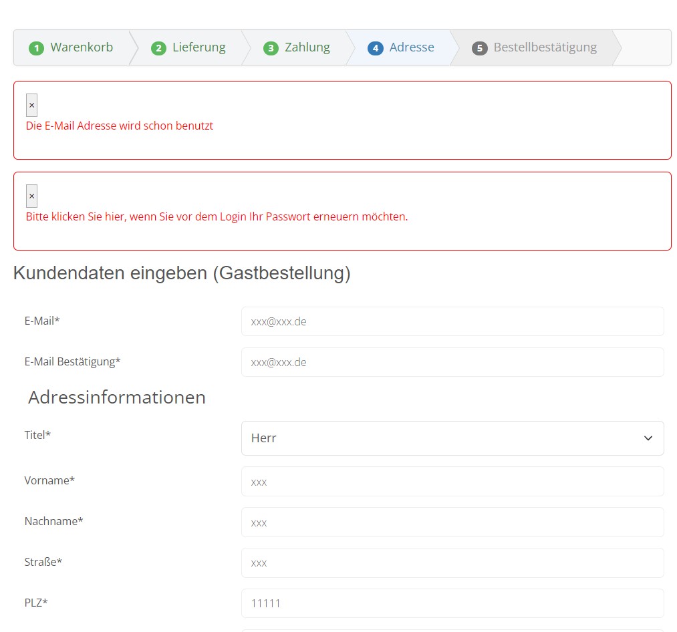Viewport: 677px width, 632px height.
Task: Click step 3 number badge for Zahlung
Action: point(271,48)
